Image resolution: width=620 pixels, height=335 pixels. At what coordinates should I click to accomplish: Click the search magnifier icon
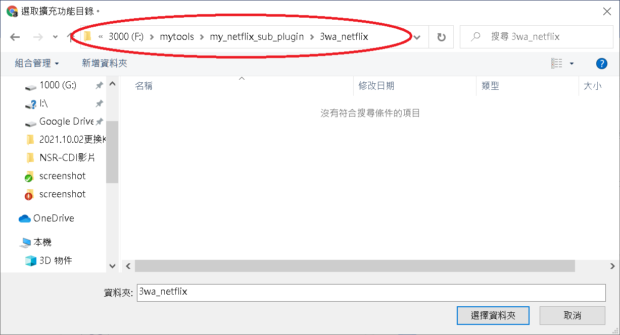point(475,37)
